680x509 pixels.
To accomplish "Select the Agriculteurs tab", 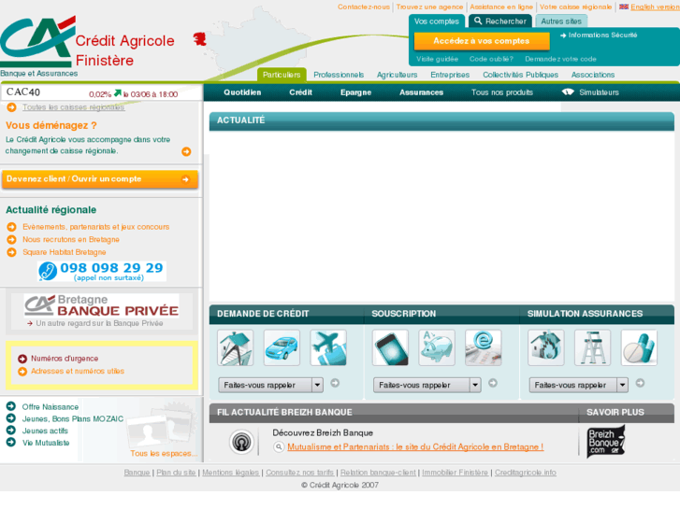I will point(397,75).
